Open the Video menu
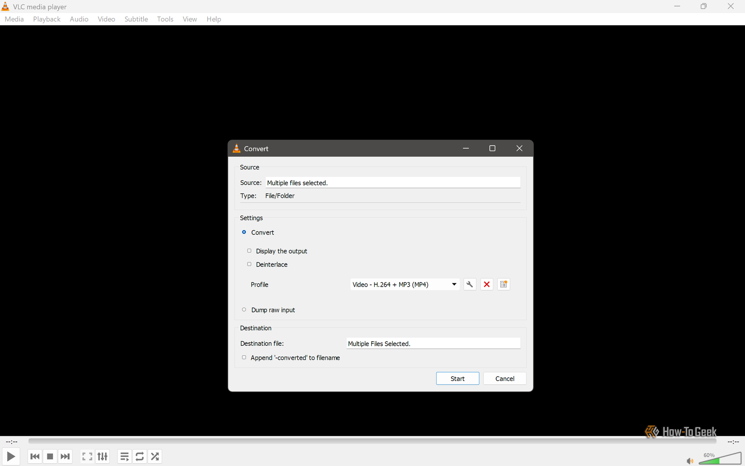Screen dimensions: 745x466 [x=107, y=19]
